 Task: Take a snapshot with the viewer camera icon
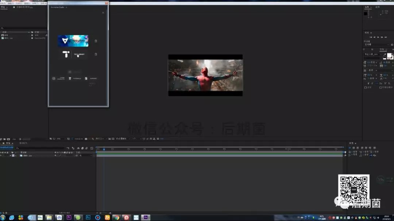[86, 138]
